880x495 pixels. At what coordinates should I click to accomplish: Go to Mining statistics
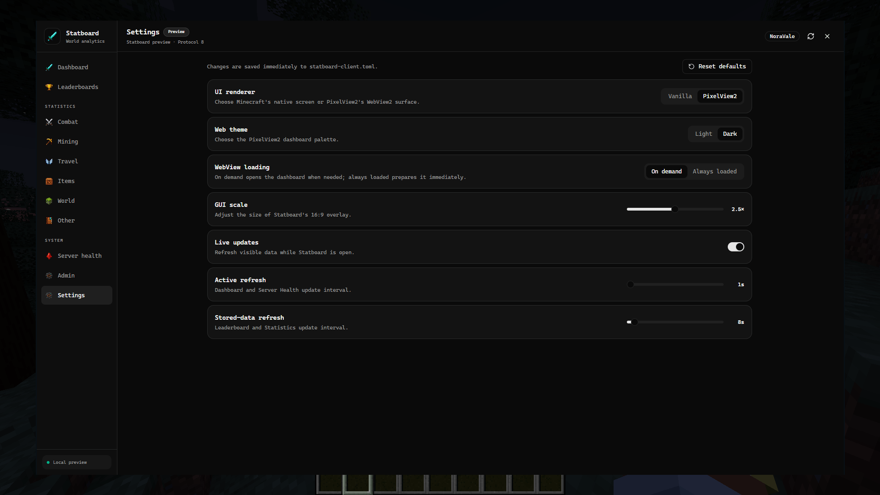77,142
